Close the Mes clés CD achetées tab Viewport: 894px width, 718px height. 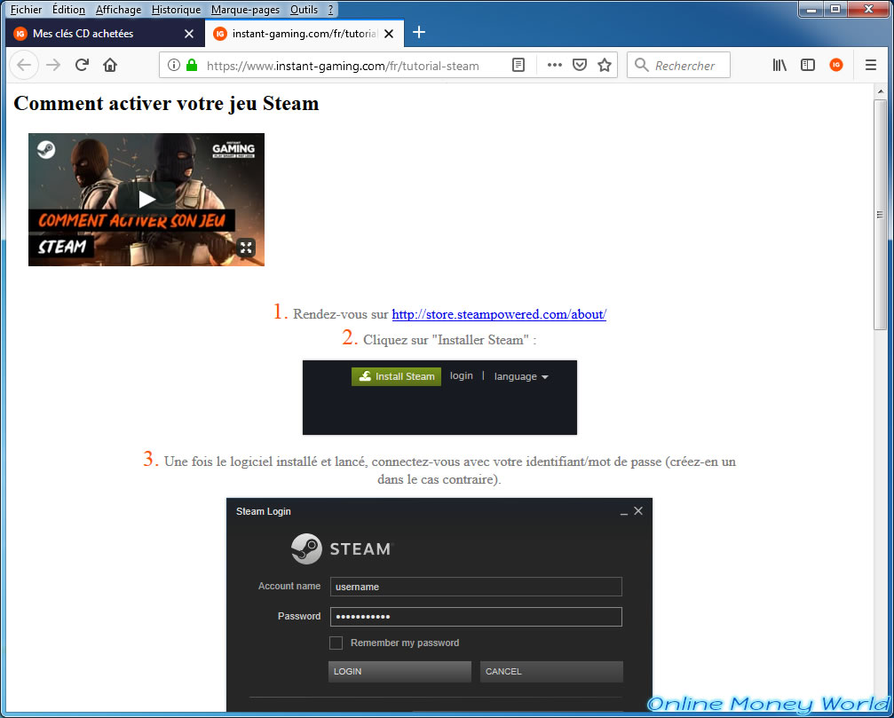click(189, 34)
